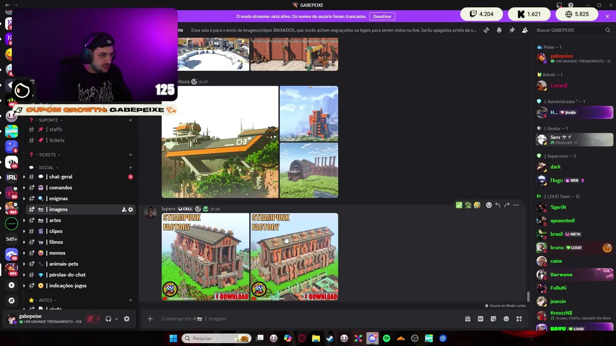616x346 pixels.
Task: Click Desativar streamer mode button
Action: [x=382, y=16]
